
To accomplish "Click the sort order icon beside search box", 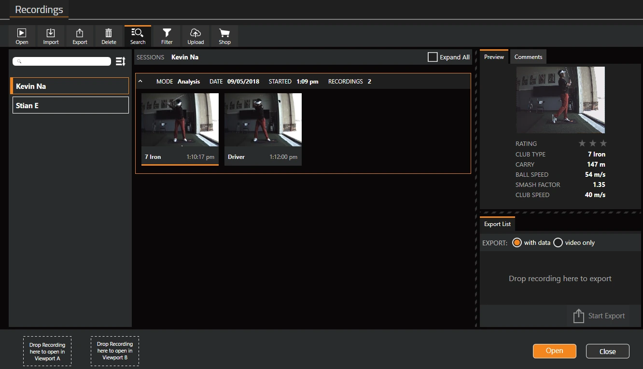I will tap(121, 61).
